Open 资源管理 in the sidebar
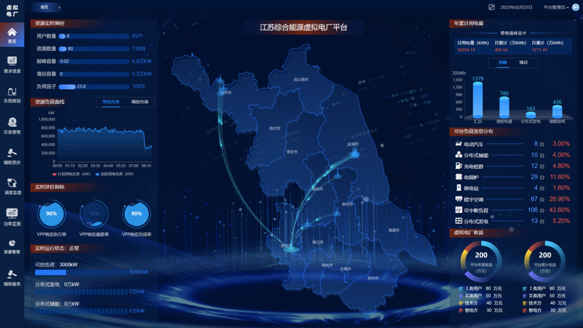The height and width of the screenshot is (328, 583). pyautogui.click(x=12, y=246)
